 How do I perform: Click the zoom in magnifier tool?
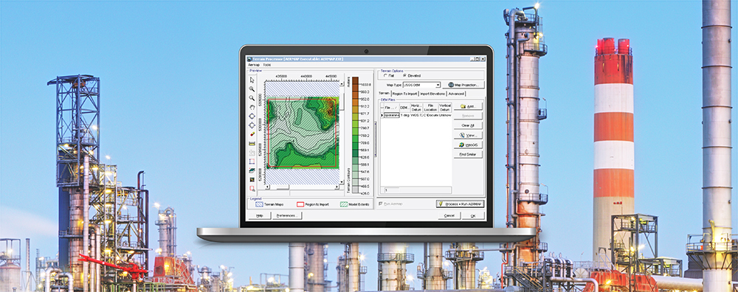252,89
